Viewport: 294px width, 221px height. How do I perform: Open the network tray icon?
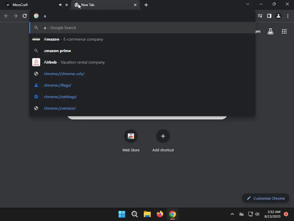pyautogui.click(x=250, y=214)
